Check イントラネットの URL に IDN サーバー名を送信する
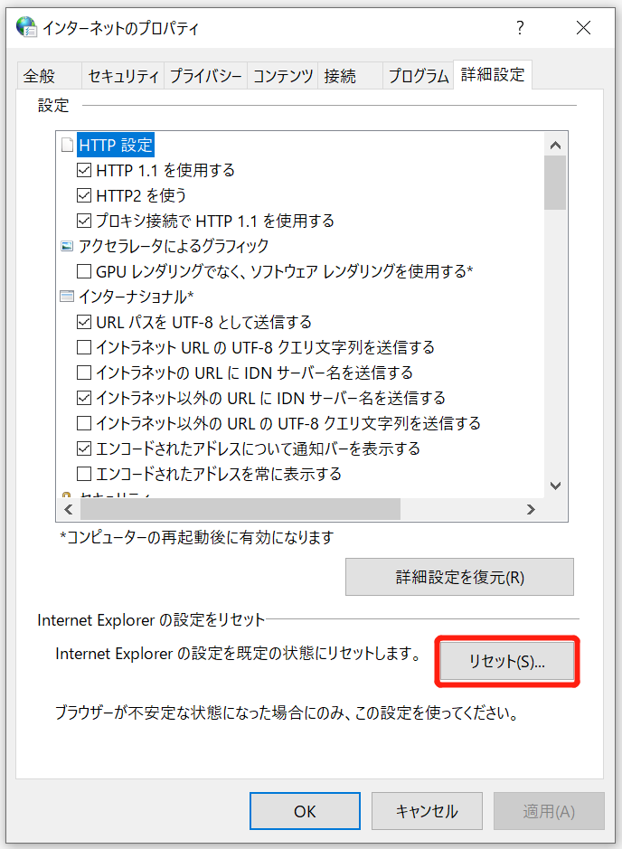Viewport: 622px width, 849px height. pos(84,373)
